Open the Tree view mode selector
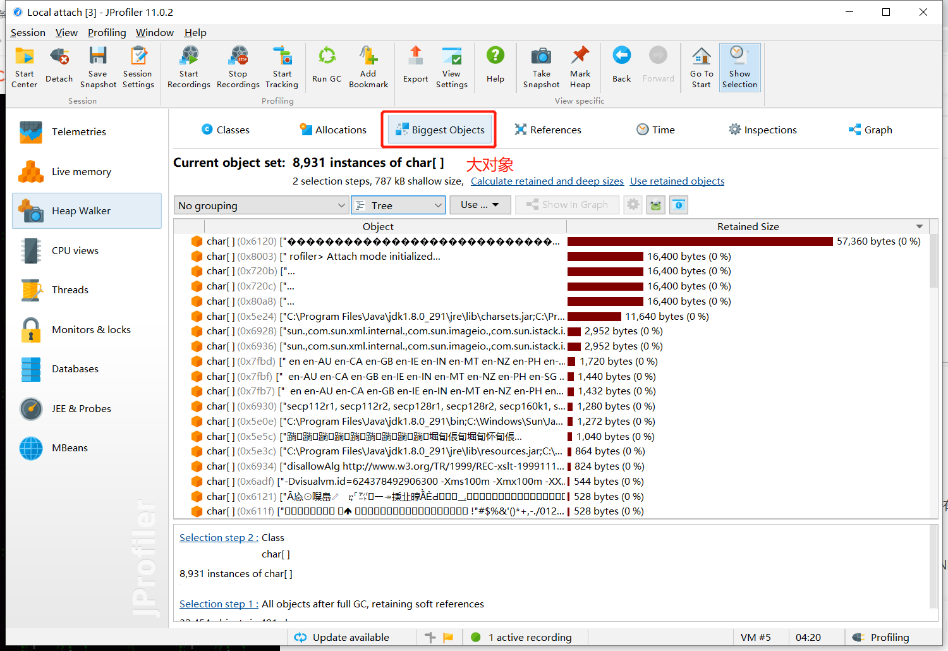The image size is (948, 651). pos(398,205)
